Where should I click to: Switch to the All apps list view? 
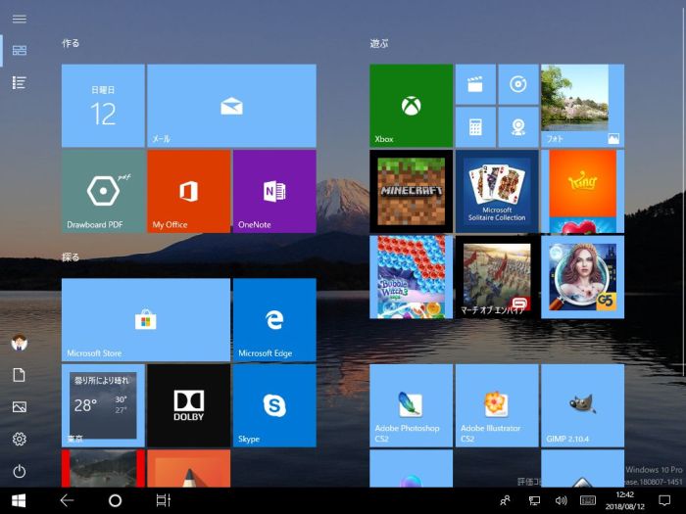pos(19,82)
